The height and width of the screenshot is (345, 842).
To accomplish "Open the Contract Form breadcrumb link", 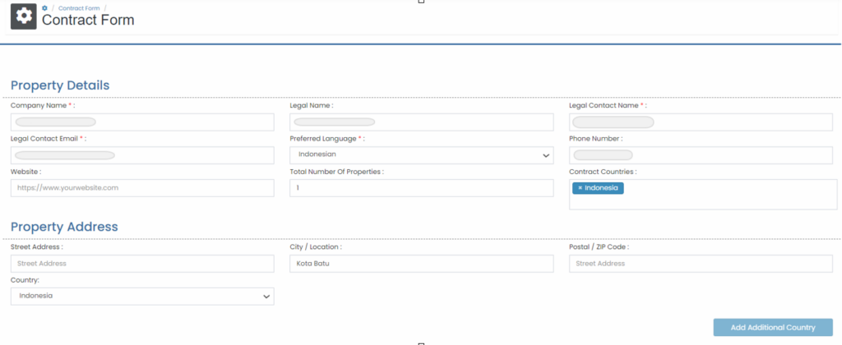I will coord(79,8).
